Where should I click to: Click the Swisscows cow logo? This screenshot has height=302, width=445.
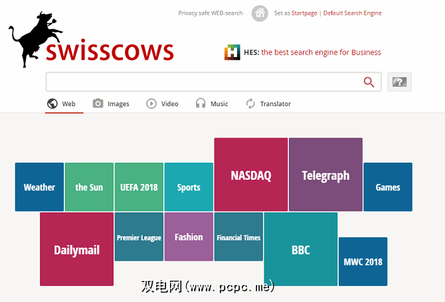[35, 39]
